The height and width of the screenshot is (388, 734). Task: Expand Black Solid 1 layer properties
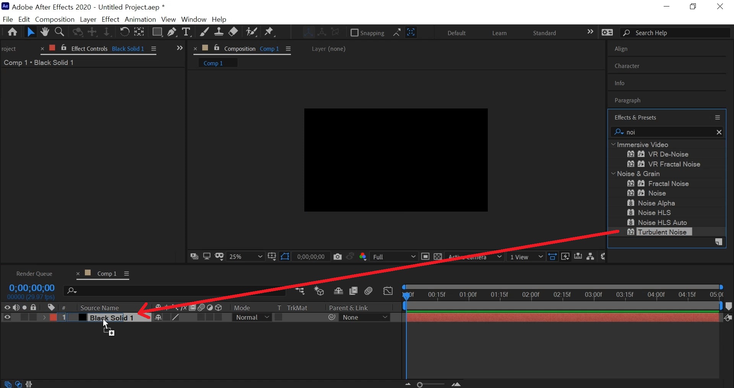[44, 317]
